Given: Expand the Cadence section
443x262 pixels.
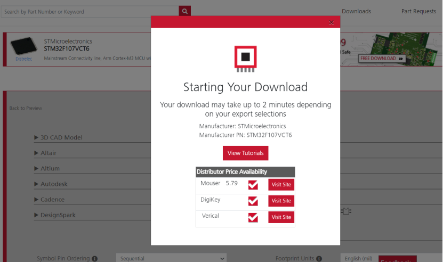Looking at the screenshot, I should click(x=50, y=200).
